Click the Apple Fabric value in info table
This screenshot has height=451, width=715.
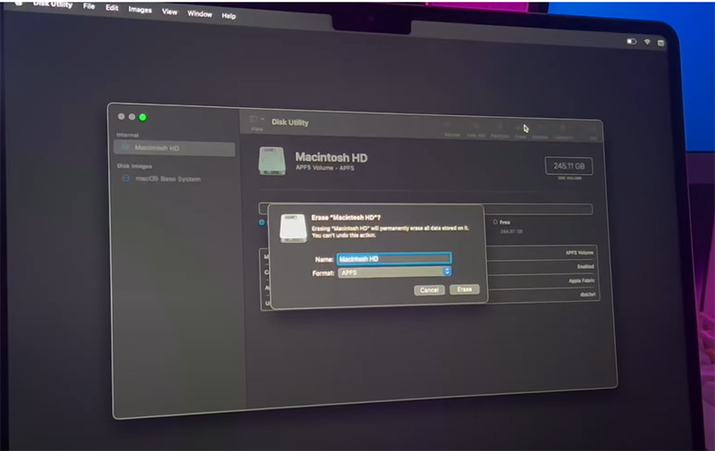point(582,280)
